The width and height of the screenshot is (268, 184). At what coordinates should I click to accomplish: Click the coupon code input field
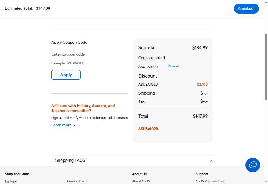click(x=90, y=54)
